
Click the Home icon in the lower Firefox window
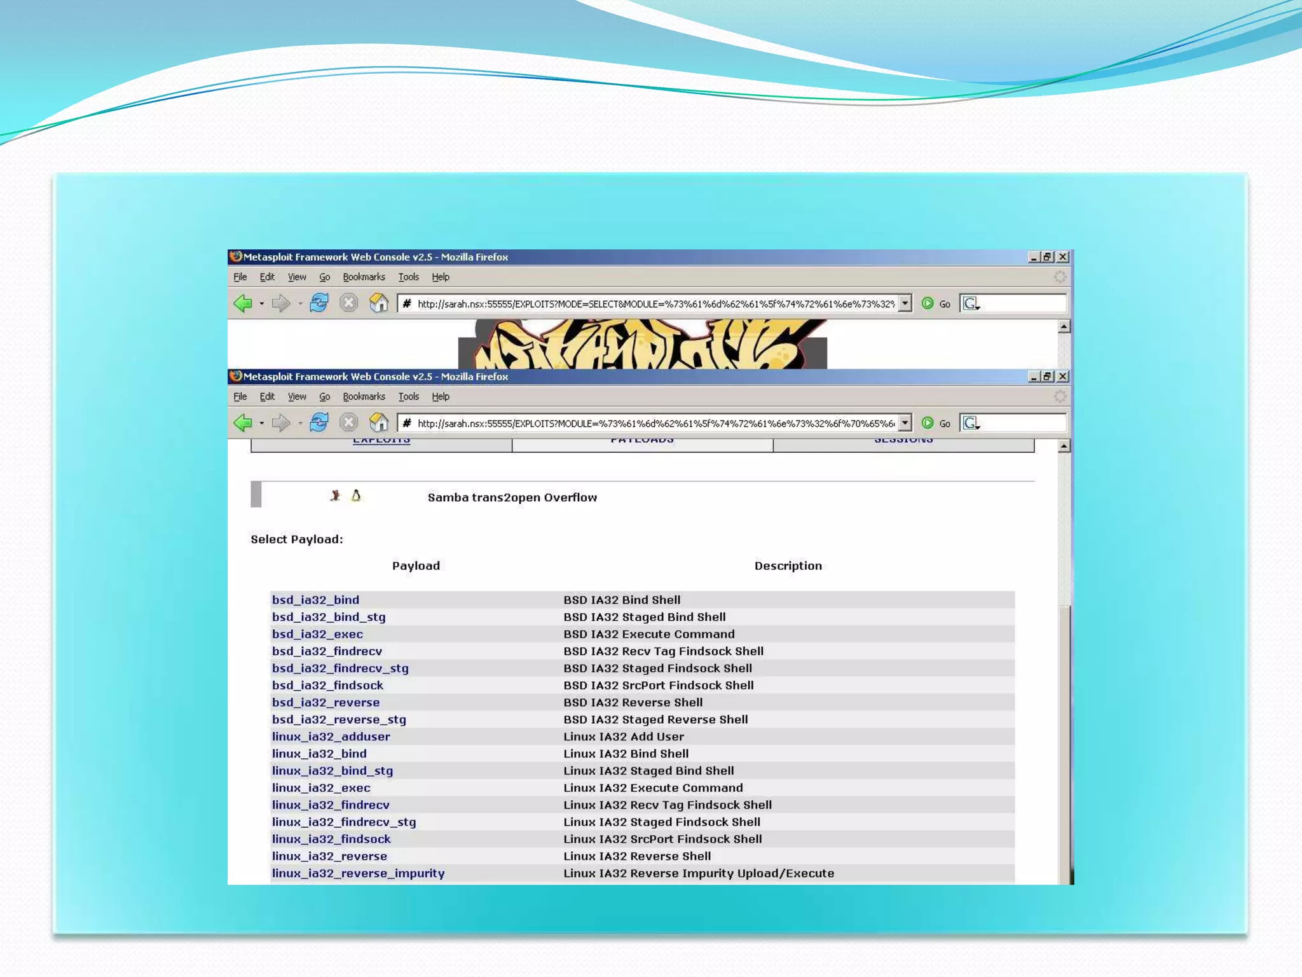coord(379,422)
